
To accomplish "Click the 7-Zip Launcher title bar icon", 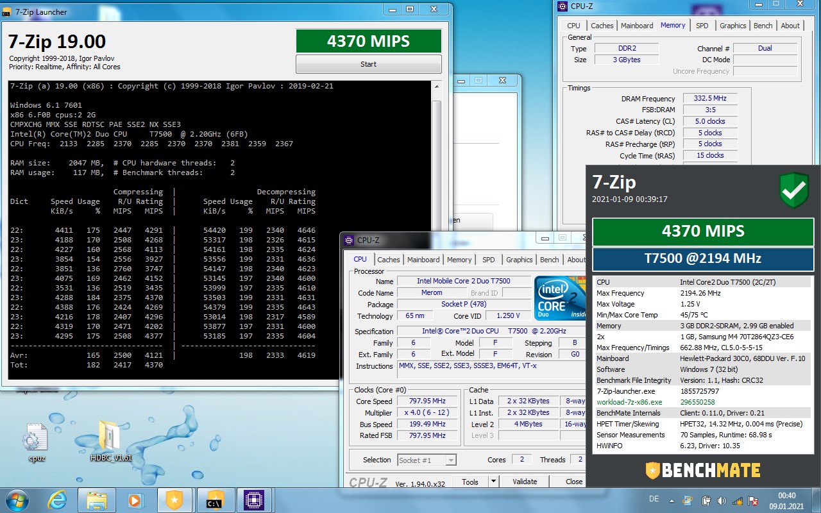I will tap(7, 12).
